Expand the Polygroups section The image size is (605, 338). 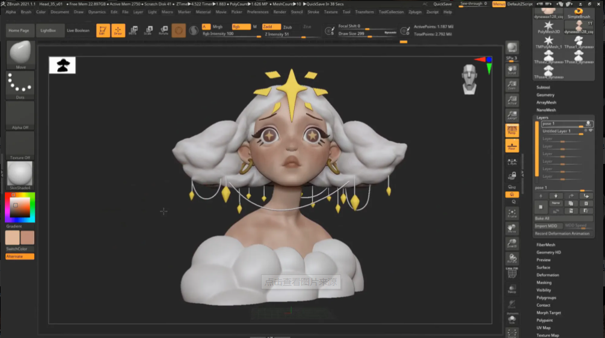pos(546,298)
